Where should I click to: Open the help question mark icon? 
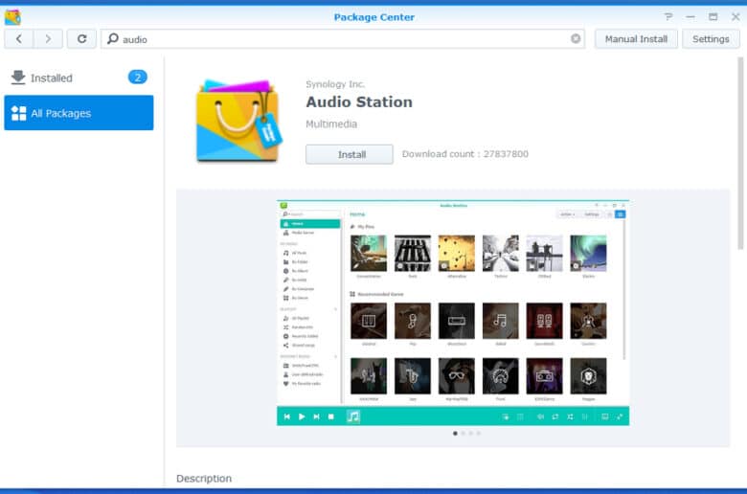[668, 16]
